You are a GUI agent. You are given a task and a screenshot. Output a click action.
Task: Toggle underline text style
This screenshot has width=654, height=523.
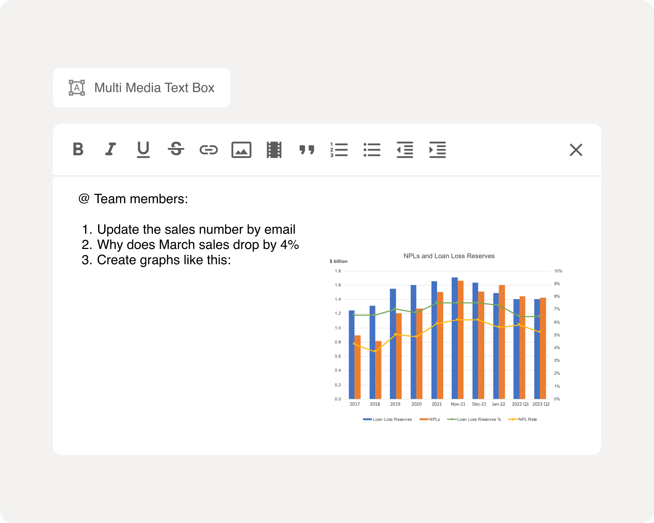(143, 150)
